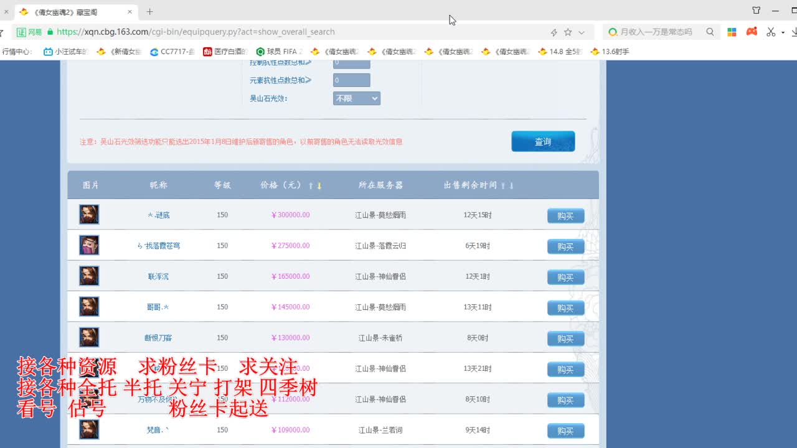Sort prices ascending with the 价格 up arrow
797x448 pixels.
point(310,185)
